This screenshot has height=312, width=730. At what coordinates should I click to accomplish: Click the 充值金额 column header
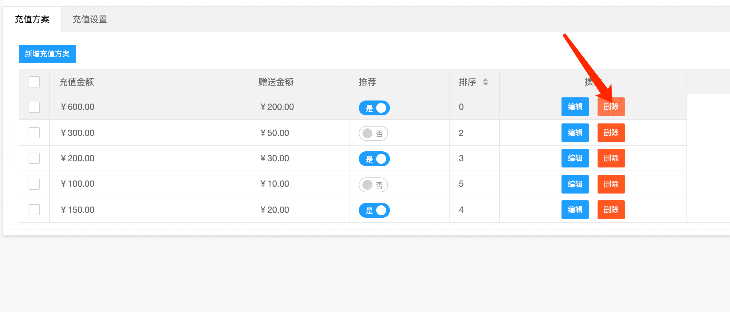(x=76, y=82)
